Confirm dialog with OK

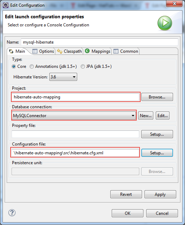pos(128,213)
